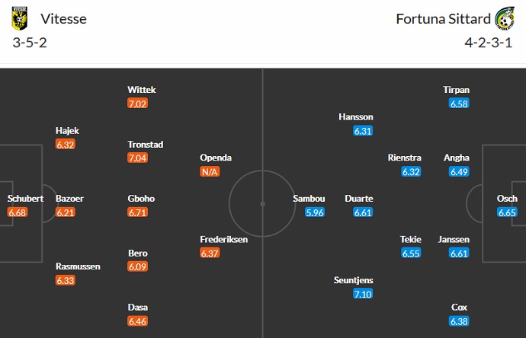Image resolution: width=526 pixels, height=338 pixels.
Task: Click Gboho's 6.71 rating badge
Action: (137, 212)
